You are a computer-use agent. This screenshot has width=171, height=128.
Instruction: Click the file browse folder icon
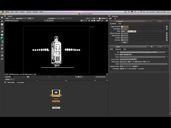tap(167, 52)
